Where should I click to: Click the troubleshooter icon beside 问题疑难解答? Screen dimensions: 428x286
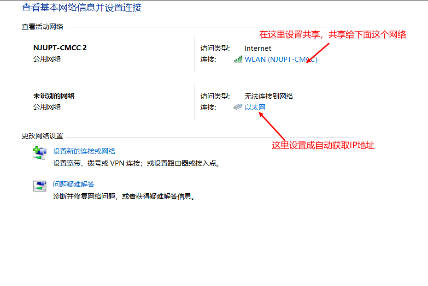click(x=40, y=186)
